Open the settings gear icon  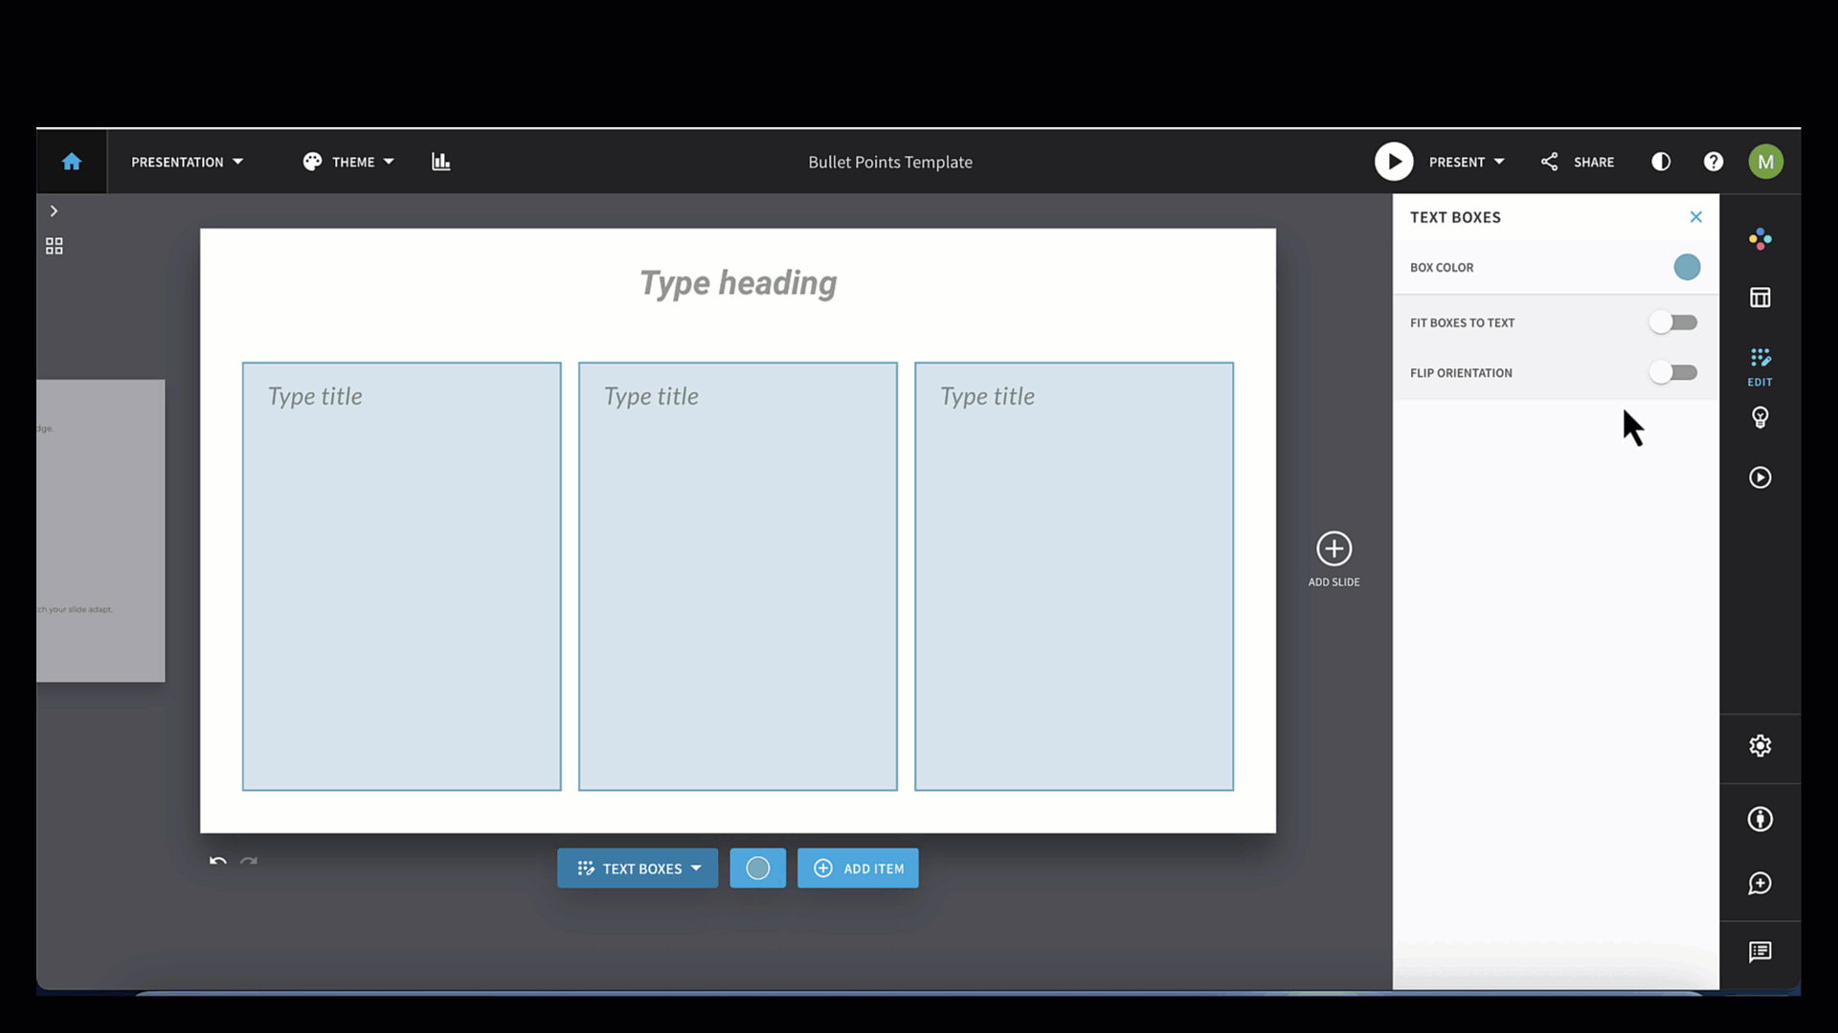(1760, 745)
